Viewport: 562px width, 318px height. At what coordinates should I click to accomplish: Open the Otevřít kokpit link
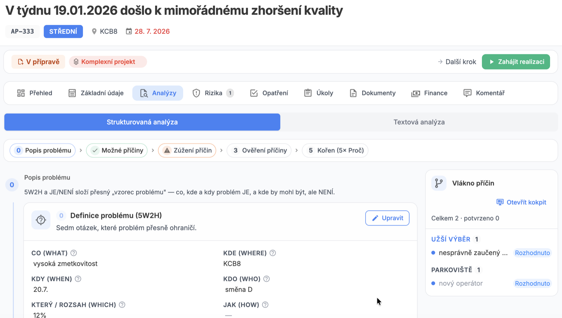tap(521, 202)
